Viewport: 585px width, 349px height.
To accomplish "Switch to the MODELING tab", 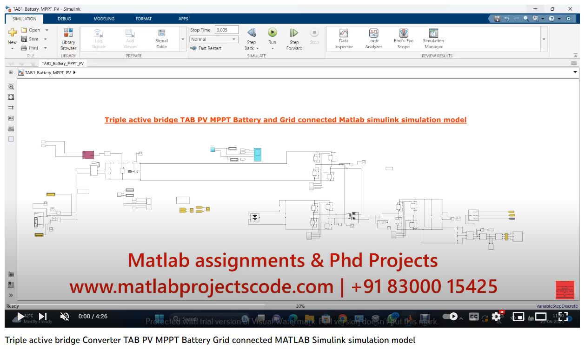I will (x=104, y=19).
